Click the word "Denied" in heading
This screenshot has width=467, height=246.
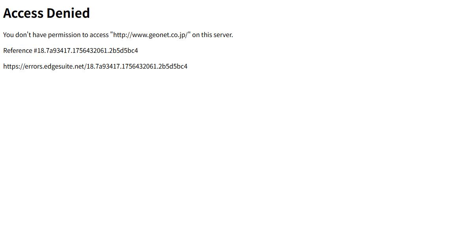coord(68,13)
